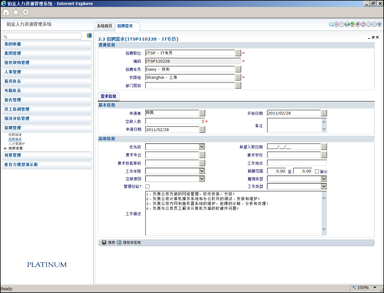Click the L green arrow icon
The height and width of the screenshot is (293, 384).
[347, 25]
